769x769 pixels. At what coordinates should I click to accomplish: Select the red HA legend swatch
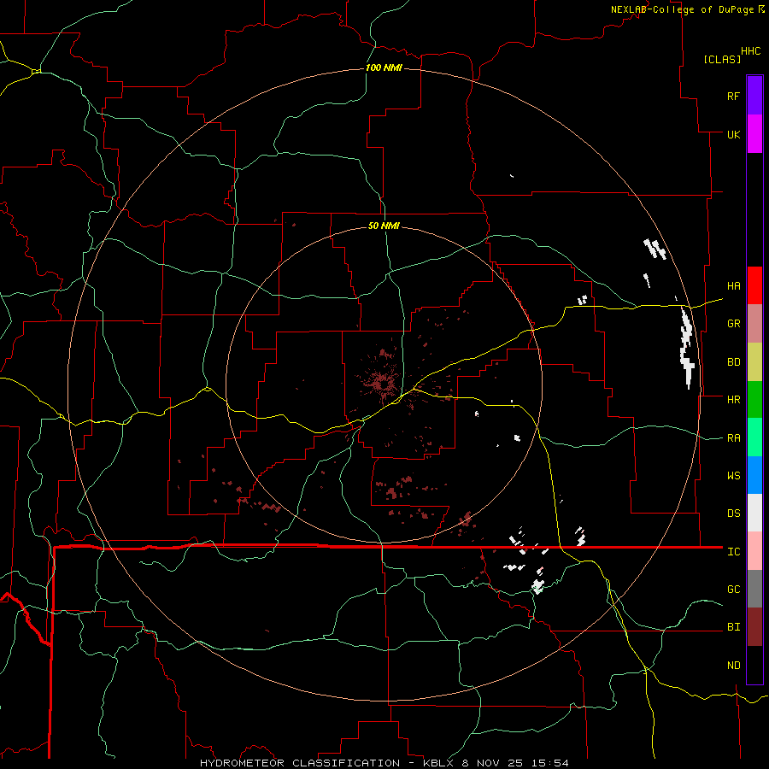(754, 285)
